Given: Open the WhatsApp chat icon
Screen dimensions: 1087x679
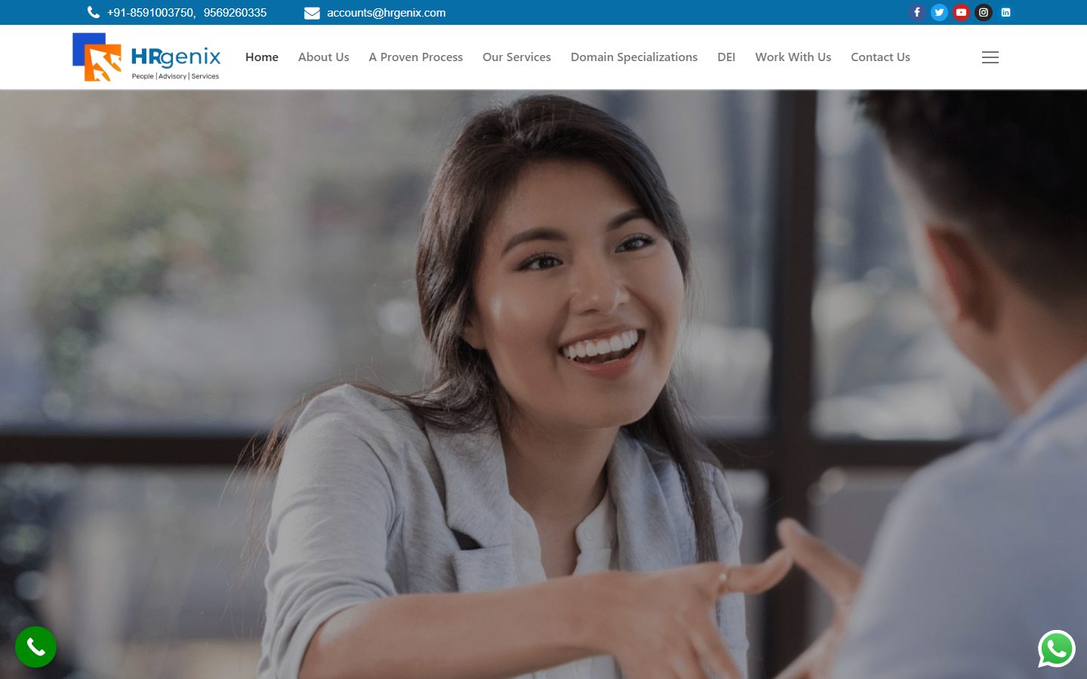Looking at the screenshot, I should [1057, 649].
